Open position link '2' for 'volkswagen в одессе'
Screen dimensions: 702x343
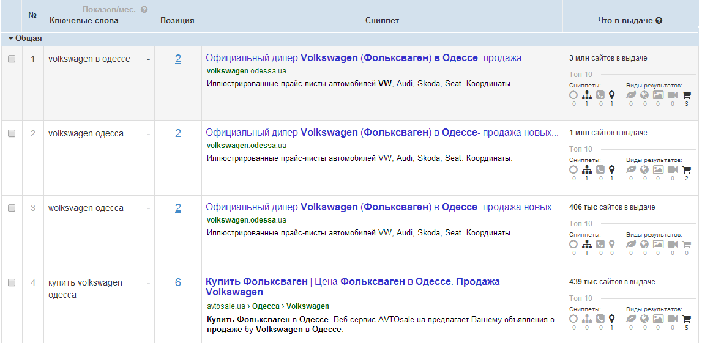tap(178, 59)
